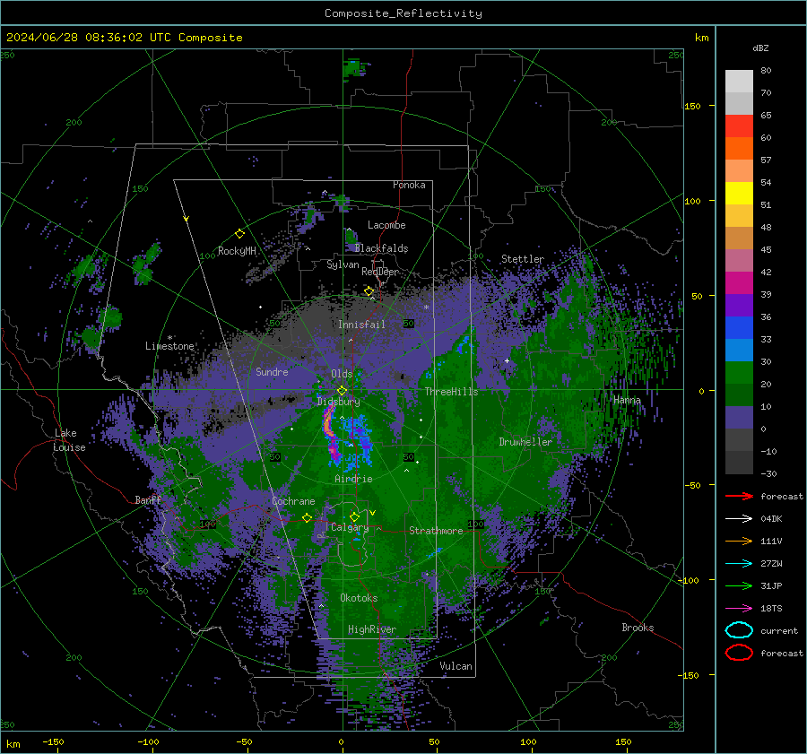
Task: Click the yellow diamond marker below RedDeer
Action: click(x=369, y=291)
